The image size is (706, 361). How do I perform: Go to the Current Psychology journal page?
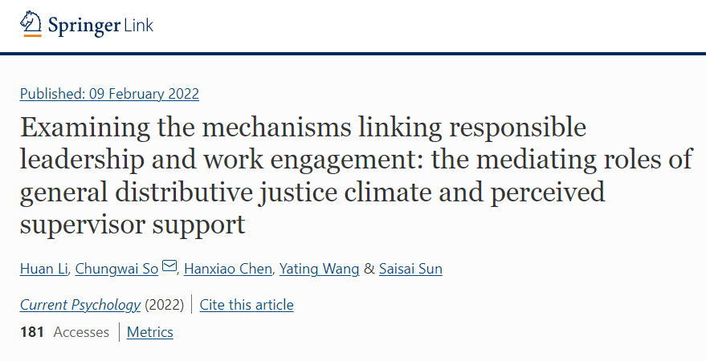click(x=80, y=305)
